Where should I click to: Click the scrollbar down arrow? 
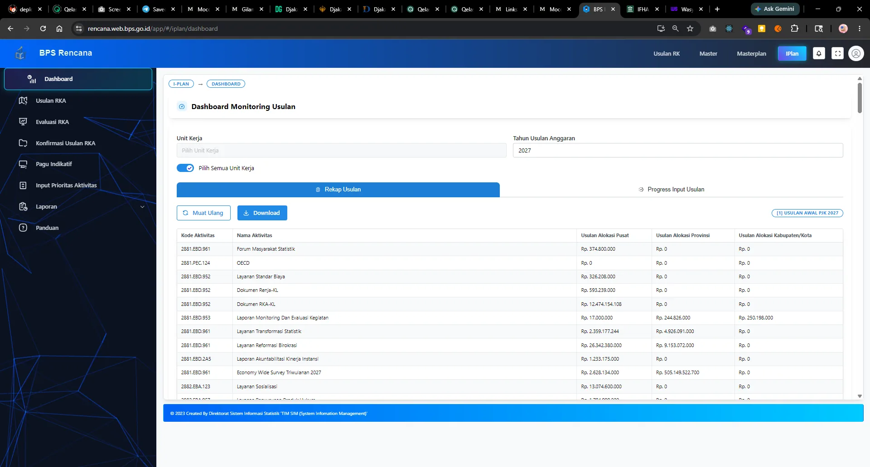pos(860,396)
